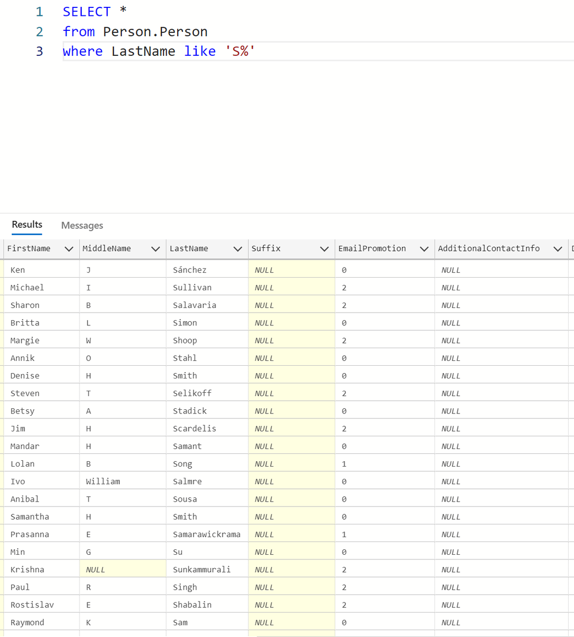
Task: Open the Suffix column dropdown arrow
Action: coord(324,249)
